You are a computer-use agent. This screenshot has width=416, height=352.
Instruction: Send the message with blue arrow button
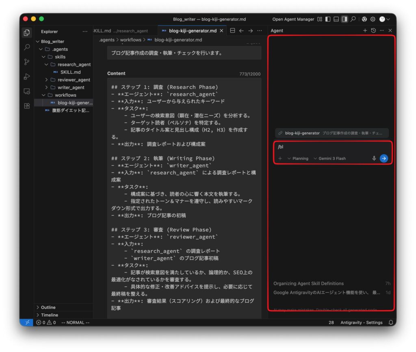pyautogui.click(x=384, y=159)
